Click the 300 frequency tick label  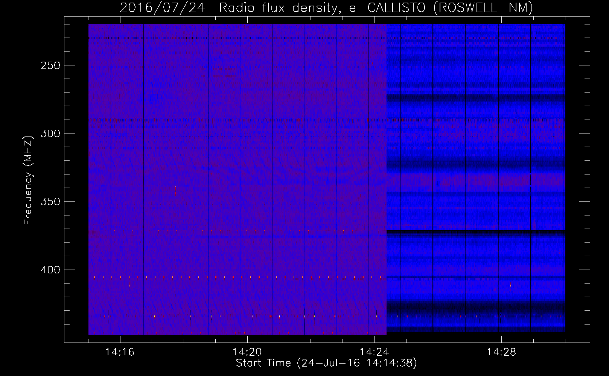tap(50, 133)
